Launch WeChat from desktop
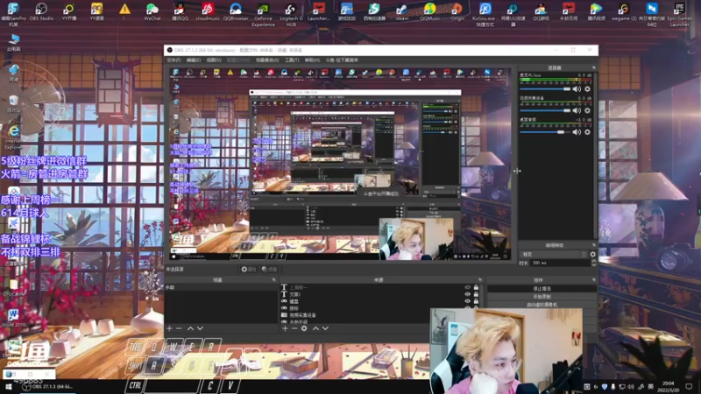Viewport: 701px width, 394px height. 152,11
